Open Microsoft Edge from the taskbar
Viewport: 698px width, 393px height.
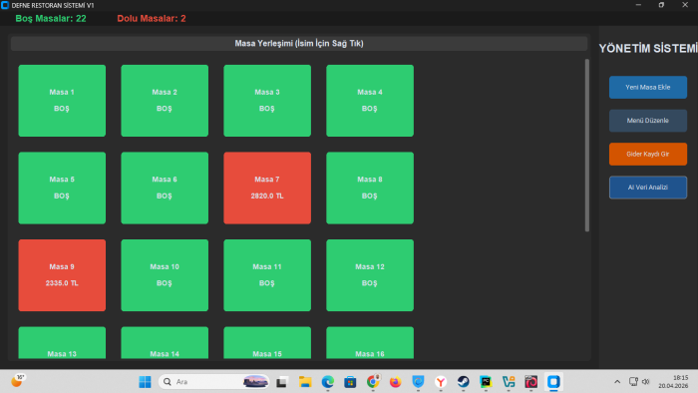click(x=328, y=382)
